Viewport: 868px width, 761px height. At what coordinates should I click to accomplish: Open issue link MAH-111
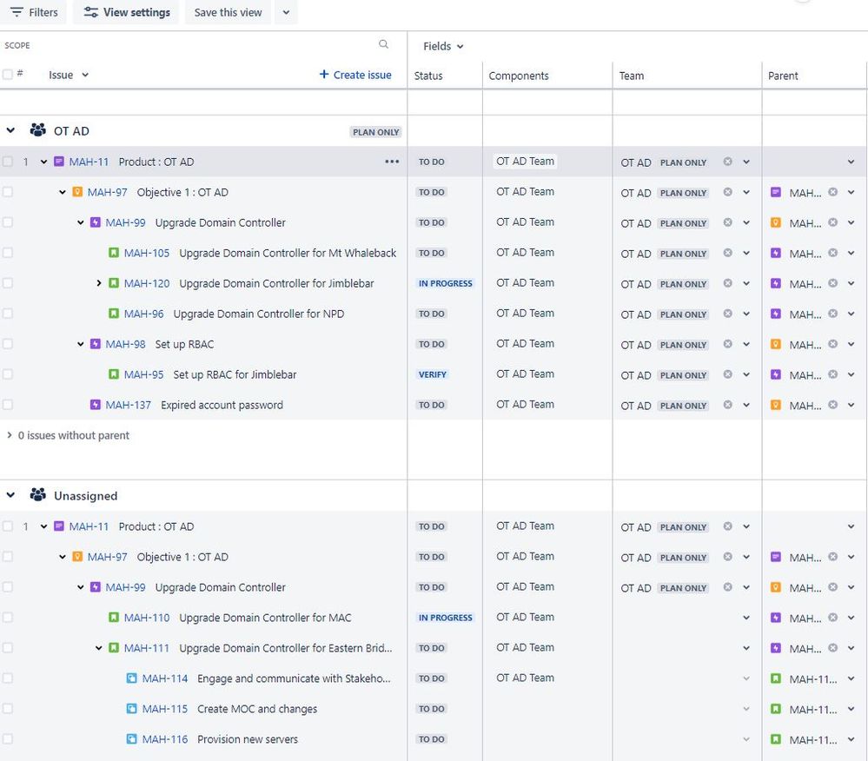147,648
